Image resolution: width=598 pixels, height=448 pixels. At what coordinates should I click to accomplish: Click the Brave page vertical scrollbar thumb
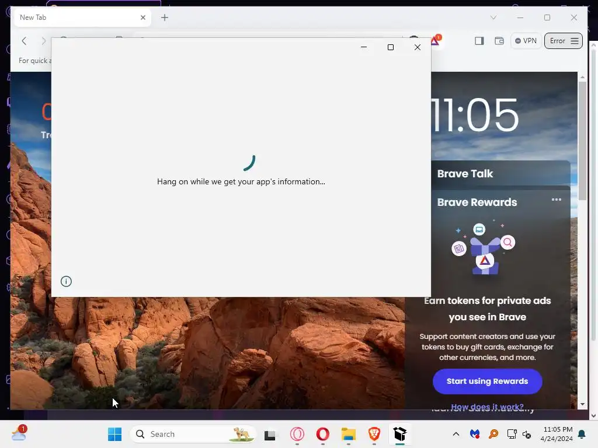coord(582,141)
